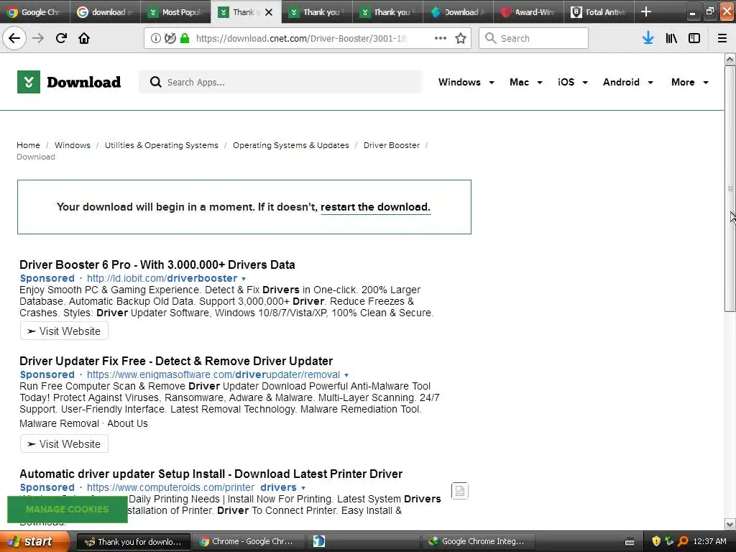This screenshot has width=736, height=552.
Task: Switch to the blue Download tab
Action: point(458,11)
